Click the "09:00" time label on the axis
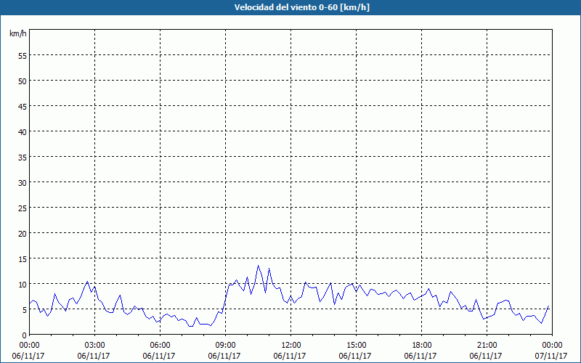 point(225,346)
